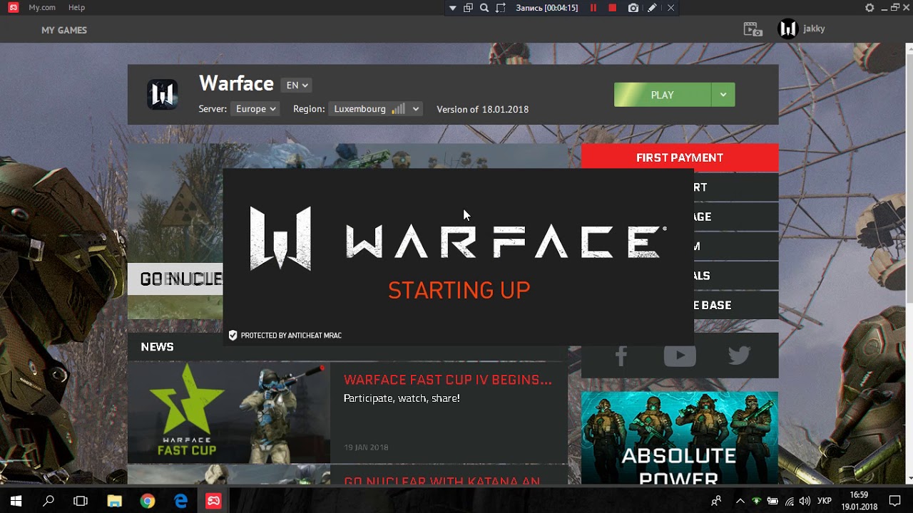
Task: Open the YouTube icon link
Action: (x=680, y=356)
